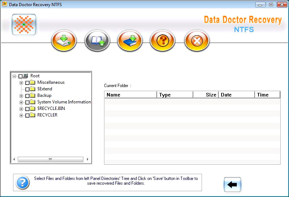Click the tree horizontal scrollbar thumb
289x197 pixels.
pyautogui.click(x=50, y=159)
